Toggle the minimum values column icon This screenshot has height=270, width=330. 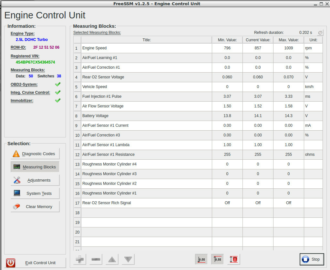[x=201, y=259]
